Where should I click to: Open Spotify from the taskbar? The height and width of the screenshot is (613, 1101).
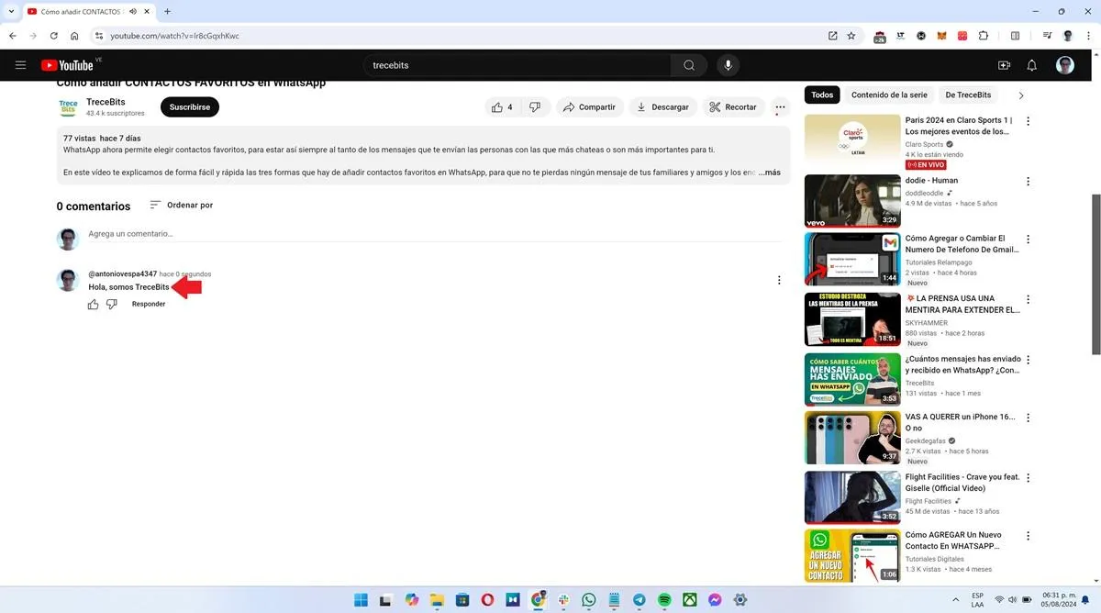tap(663, 600)
